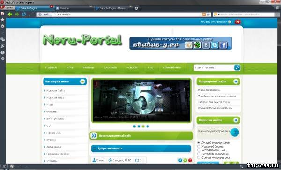Open the Новости Сайта category link

(x=56, y=91)
